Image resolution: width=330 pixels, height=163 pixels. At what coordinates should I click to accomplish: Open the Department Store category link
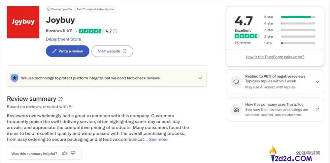(x=63, y=39)
